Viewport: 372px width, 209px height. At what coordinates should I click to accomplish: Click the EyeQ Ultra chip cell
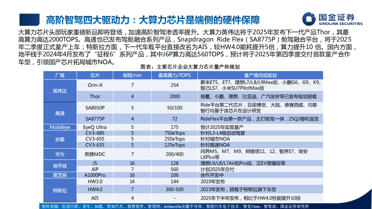tap(95, 127)
